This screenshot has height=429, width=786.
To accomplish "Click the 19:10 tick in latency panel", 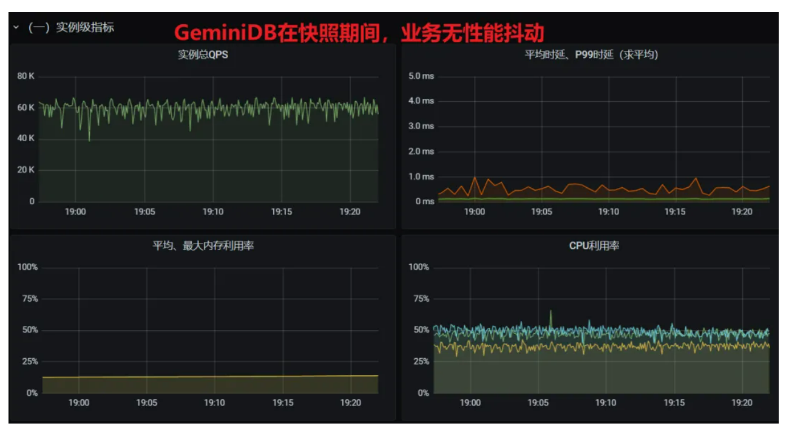I will pyautogui.click(x=609, y=212).
